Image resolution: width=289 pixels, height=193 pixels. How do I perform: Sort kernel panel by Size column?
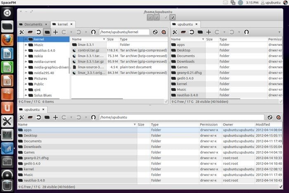point(112,39)
